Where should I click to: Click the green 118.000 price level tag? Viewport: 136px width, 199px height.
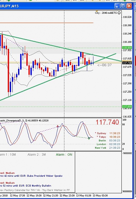127,47
